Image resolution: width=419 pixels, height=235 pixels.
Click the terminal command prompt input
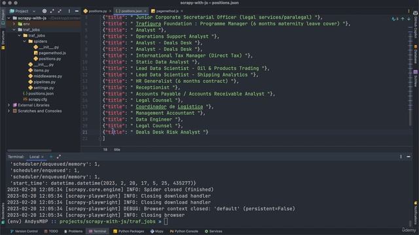click(x=166, y=221)
